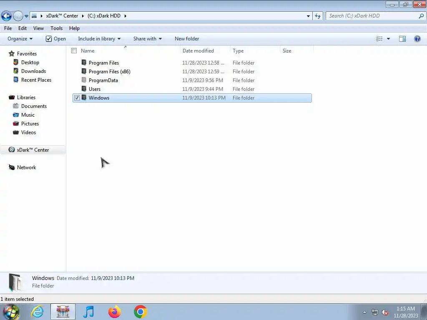This screenshot has width=427, height=320.
Task: Go back with the Back arrow button
Action: click(x=7, y=16)
